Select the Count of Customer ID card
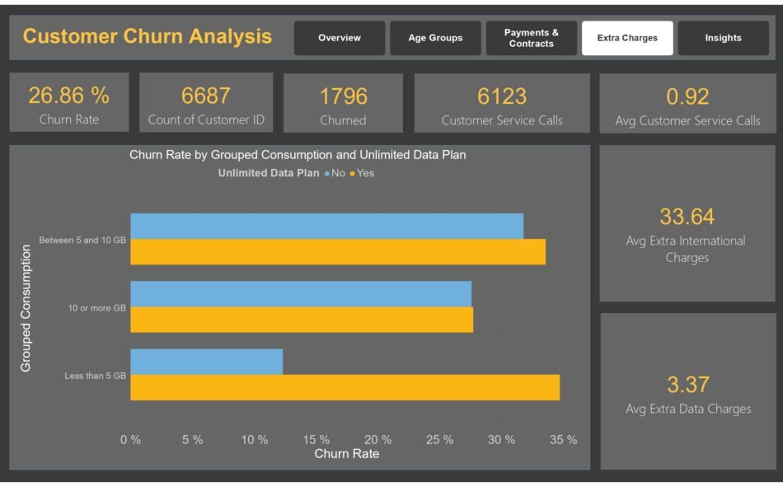783x487 pixels. click(206, 103)
